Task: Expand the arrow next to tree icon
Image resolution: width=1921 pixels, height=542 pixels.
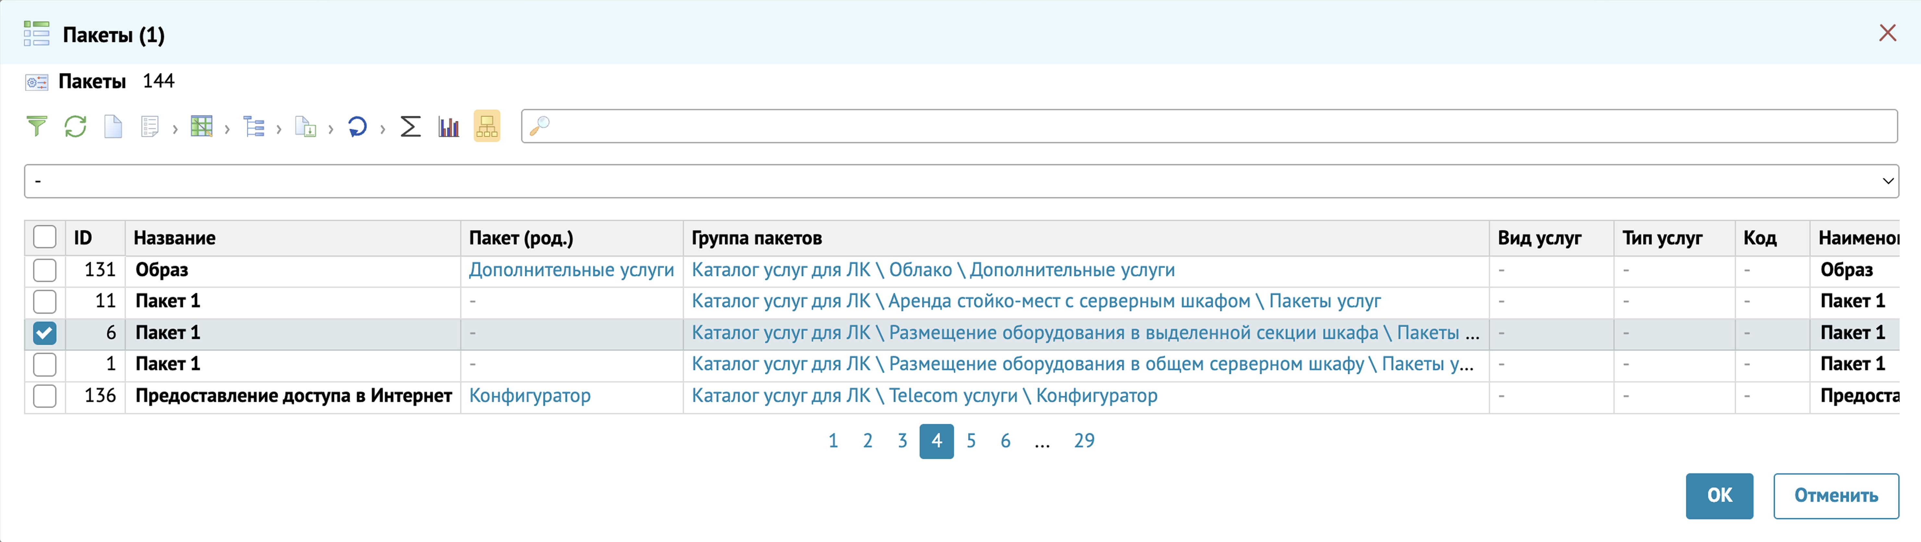Action: [x=279, y=130]
